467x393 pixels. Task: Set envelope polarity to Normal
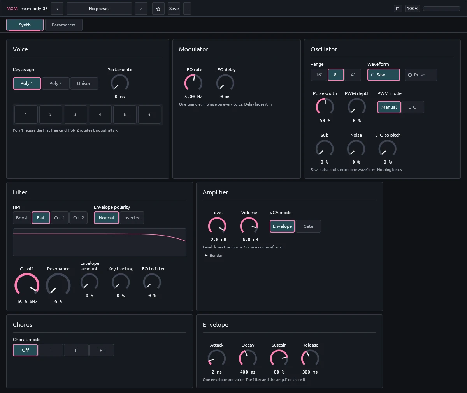(x=107, y=218)
